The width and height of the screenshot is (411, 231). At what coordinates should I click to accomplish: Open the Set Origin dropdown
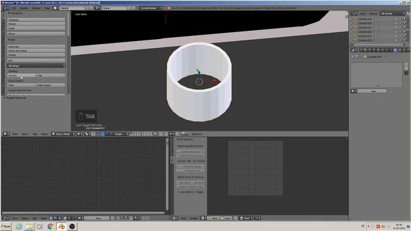36,65
